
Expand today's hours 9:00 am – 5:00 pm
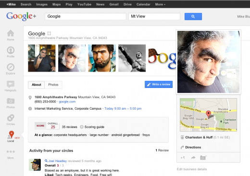pos(123,109)
